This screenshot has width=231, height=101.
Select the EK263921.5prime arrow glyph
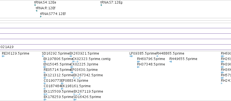71,56
